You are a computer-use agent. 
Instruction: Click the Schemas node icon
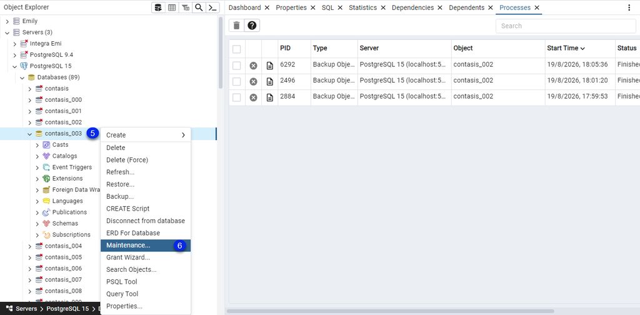click(x=46, y=224)
